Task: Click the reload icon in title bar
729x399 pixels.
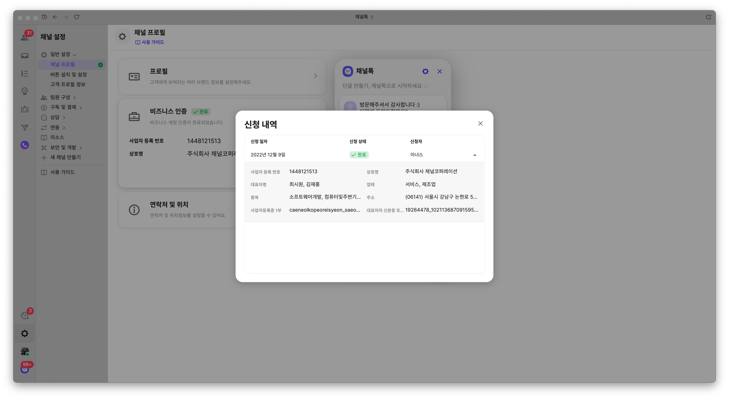Action: click(x=77, y=17)
